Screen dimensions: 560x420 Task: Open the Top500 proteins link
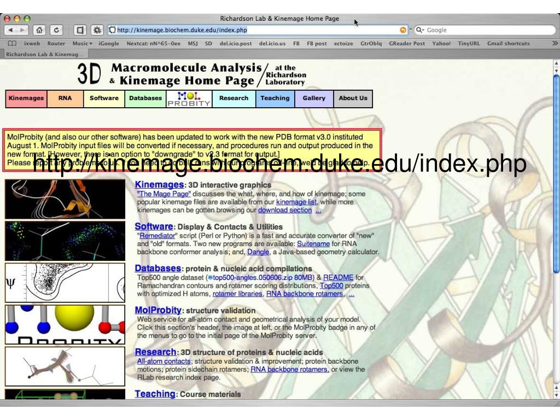(331, 285)
